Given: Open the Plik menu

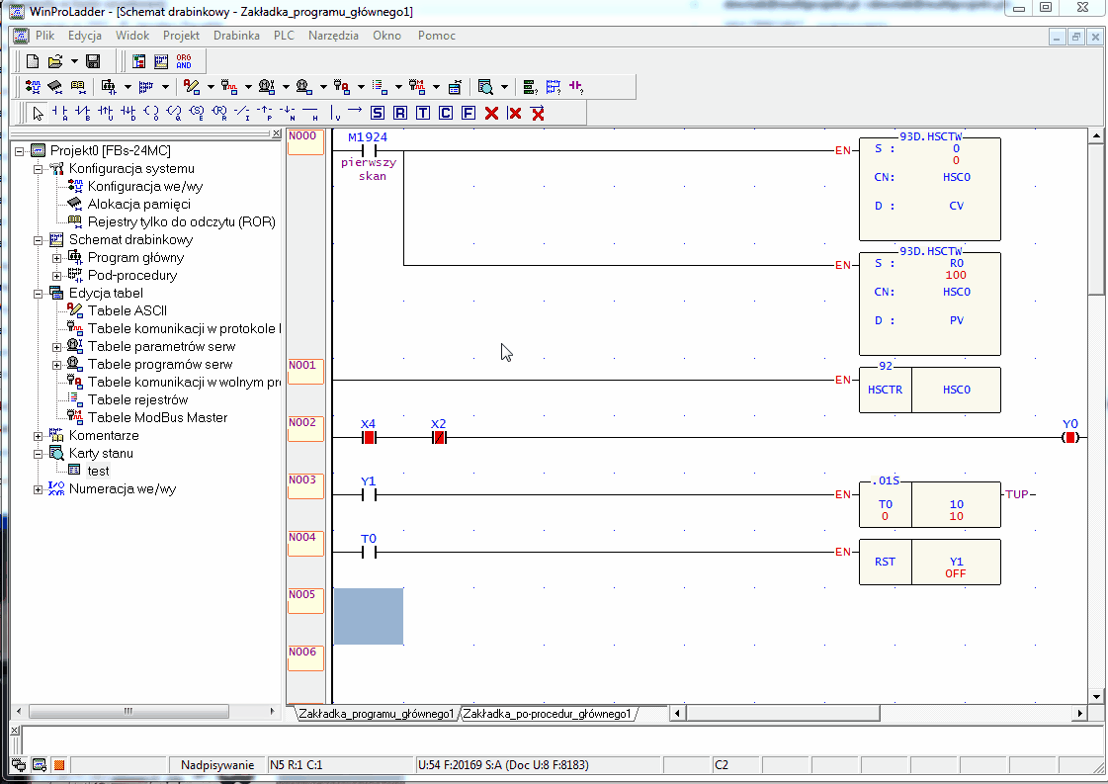Looking at the screenshot, I should [45, 36].
